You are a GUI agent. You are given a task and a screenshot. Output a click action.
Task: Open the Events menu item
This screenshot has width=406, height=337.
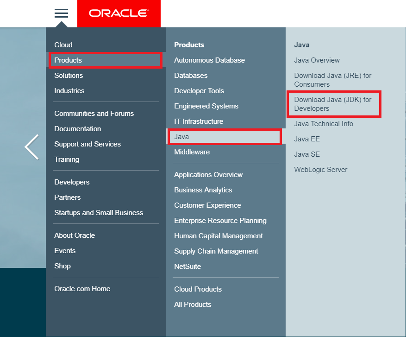point(65,251)
